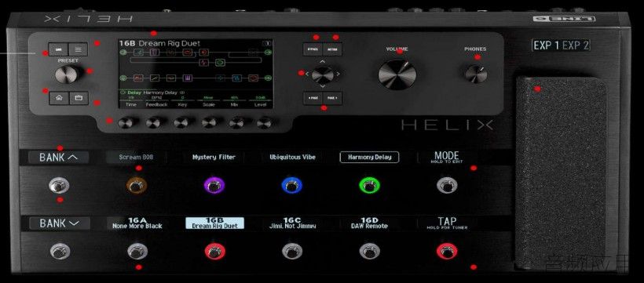Hit the Save button above Preset

tap(58, 49)
